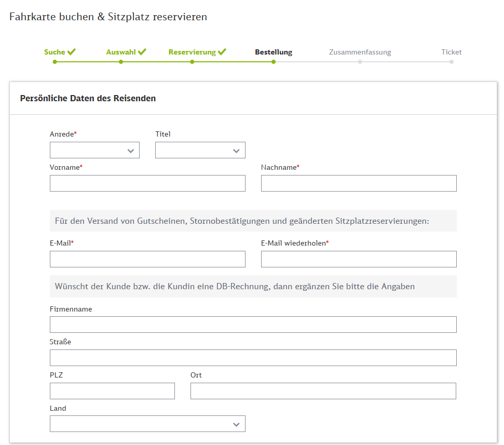Return to the Auswahl step

pyautogui.click(x=120, y=52)
